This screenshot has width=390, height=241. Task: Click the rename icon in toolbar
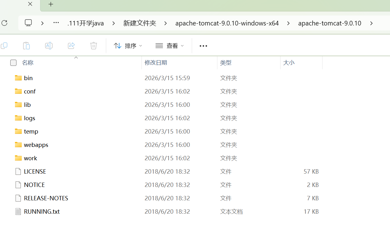pyautogui.click(x=49, y=46)
